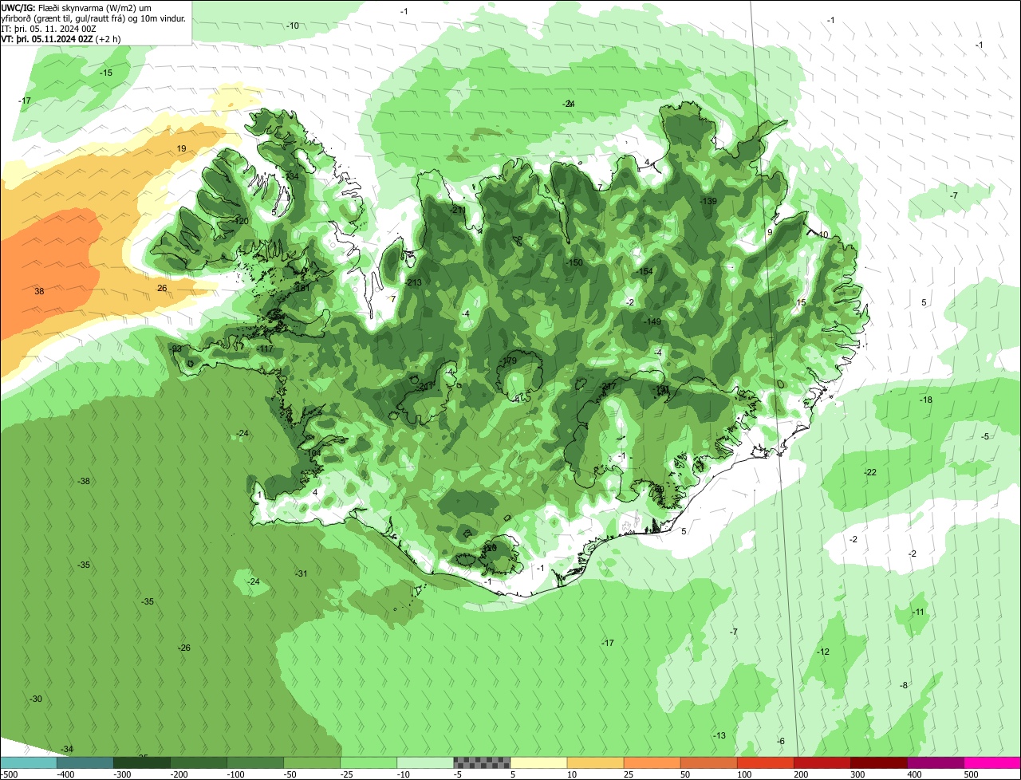Pick the -25 to -10 light green legend swatch
1021x780 pixels.
pos(369,762)
